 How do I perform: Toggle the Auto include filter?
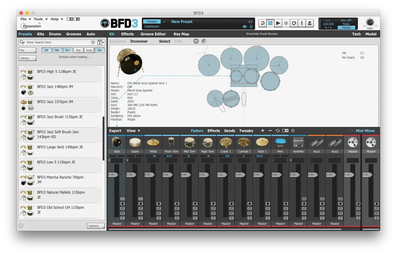[x=89, y=50]
